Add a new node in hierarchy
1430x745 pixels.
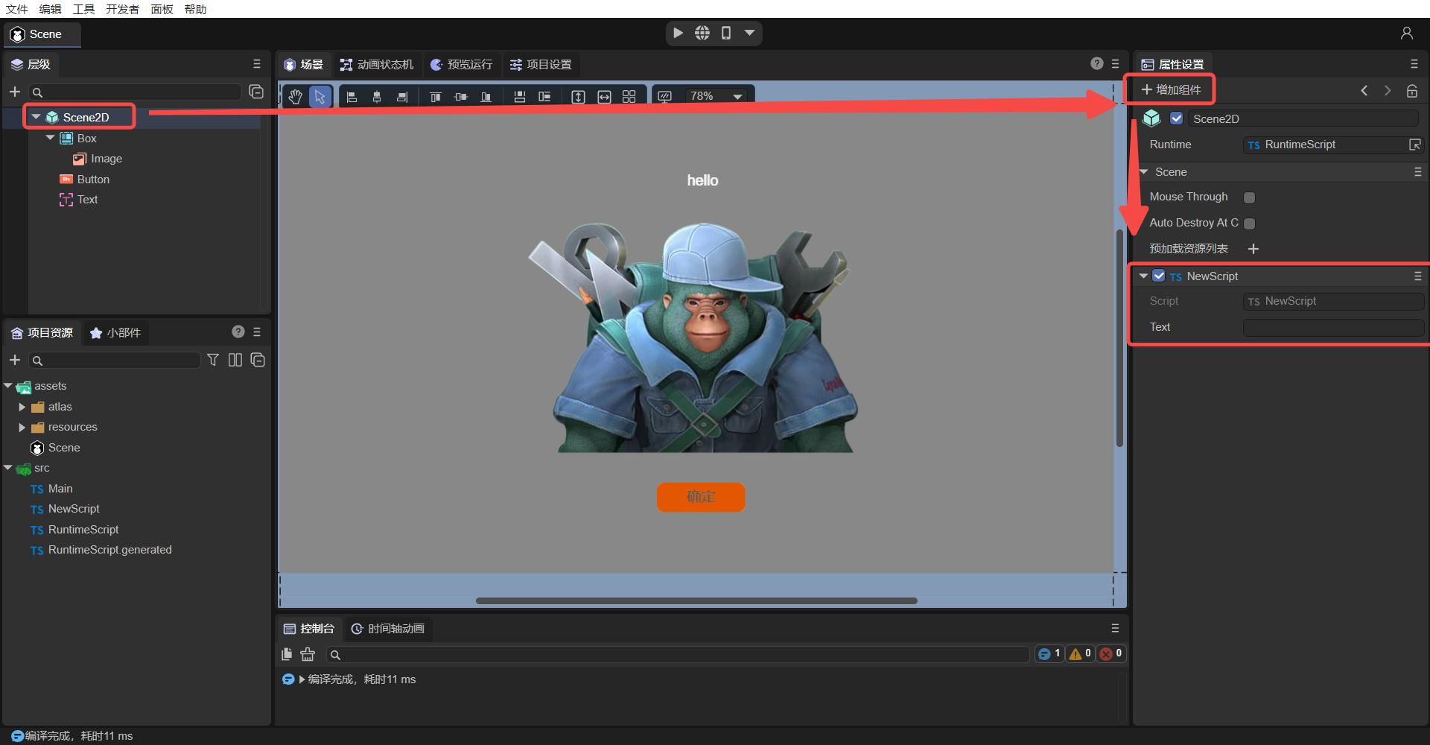coord(15,92)
